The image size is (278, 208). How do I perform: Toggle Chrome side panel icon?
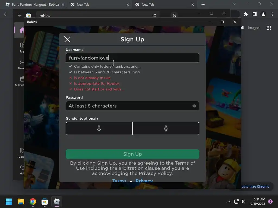pos(254,14)
